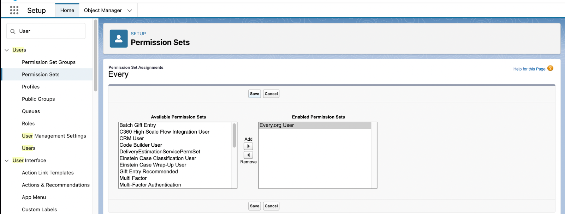565x214 pixels.
Task: Open Action Link Templates
Action: (48, 173)
